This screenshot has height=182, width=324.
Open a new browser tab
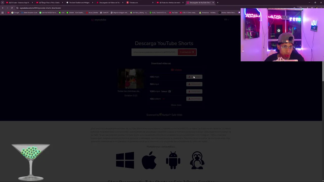coord(217,3)
